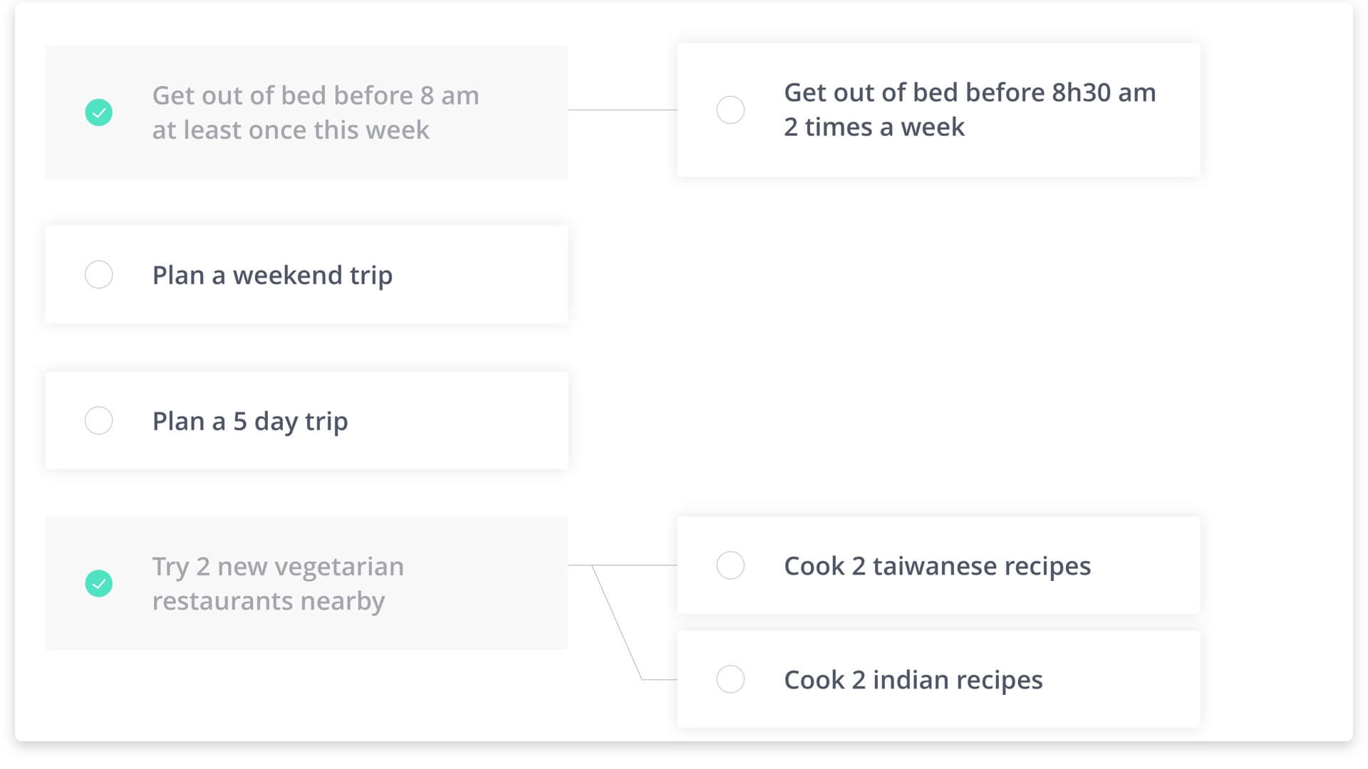Screen dimensions: 1368x769
Task: Select the Try 2 new vegetarian restaurants card
Action: point(306,583)
